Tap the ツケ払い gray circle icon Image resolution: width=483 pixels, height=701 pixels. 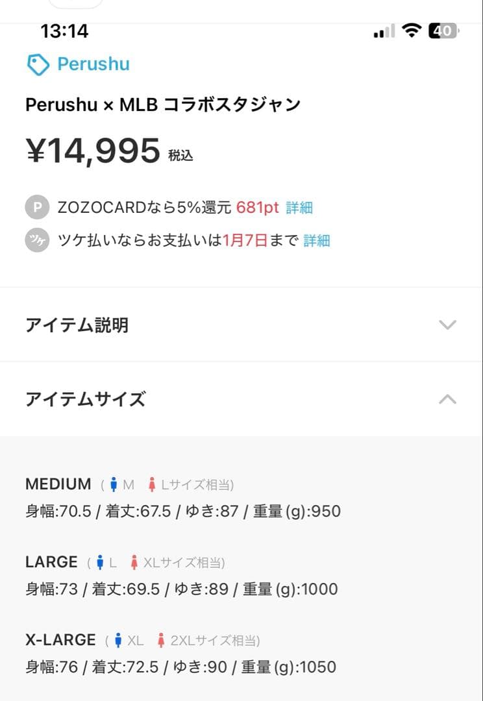click(37, 241)
